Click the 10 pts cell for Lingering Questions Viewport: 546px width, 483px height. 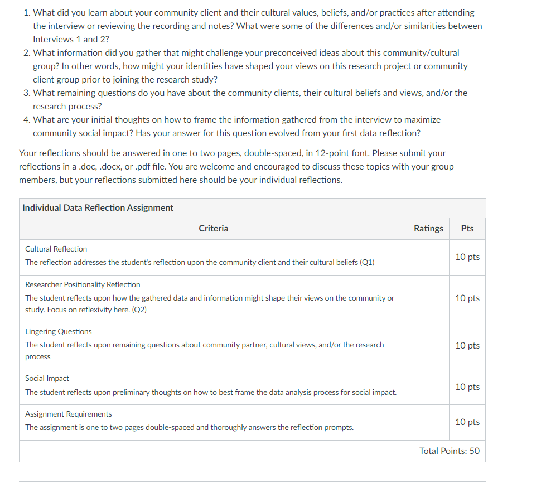coord(467,345)
